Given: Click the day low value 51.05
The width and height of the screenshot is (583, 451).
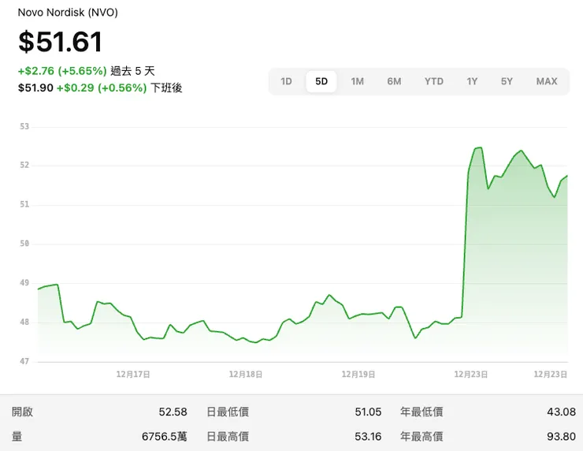Looking at the screenshot, I should pos(368,412).
